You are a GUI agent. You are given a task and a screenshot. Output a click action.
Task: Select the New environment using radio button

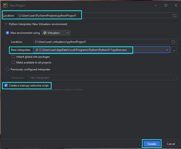click(8, 33)
